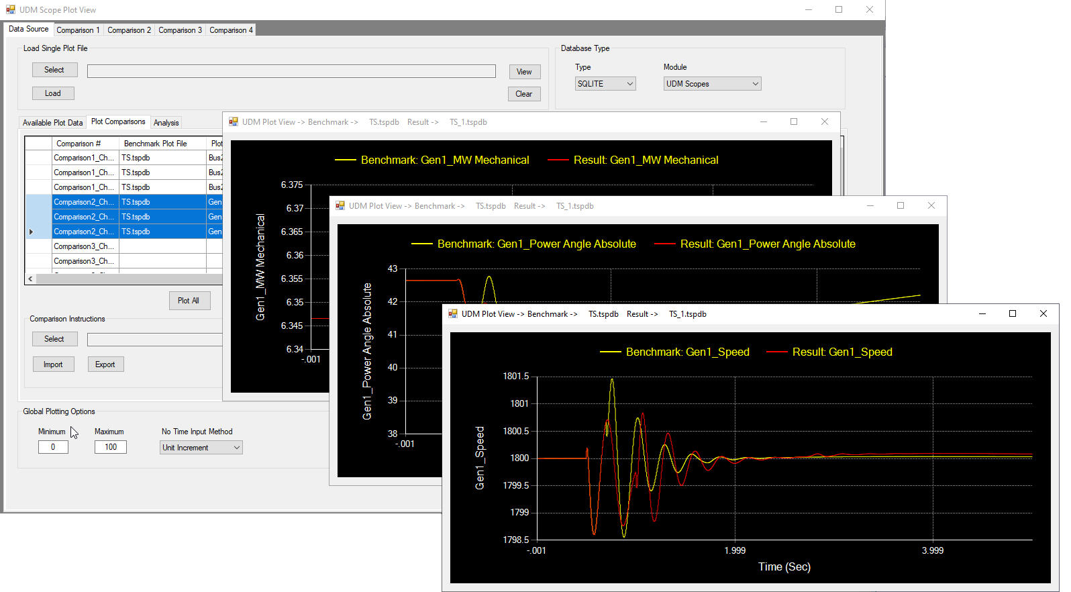Viewport: 1071px width, 592px height.
Task: Click the Benchmark: Gen1_MW Mechanical legend entry
Action: click(x=431, y=160)
